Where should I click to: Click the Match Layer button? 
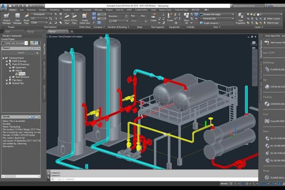click(272, 22)
